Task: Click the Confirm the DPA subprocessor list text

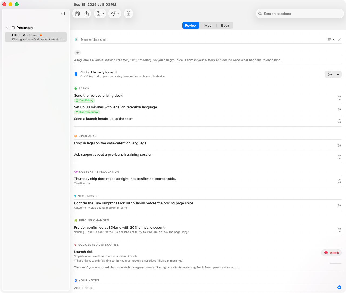Action: 134,203
